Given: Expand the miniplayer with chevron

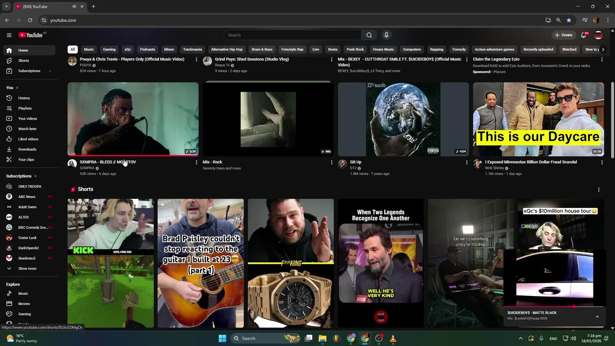Looking at the screenshot, I should point(597,317).
